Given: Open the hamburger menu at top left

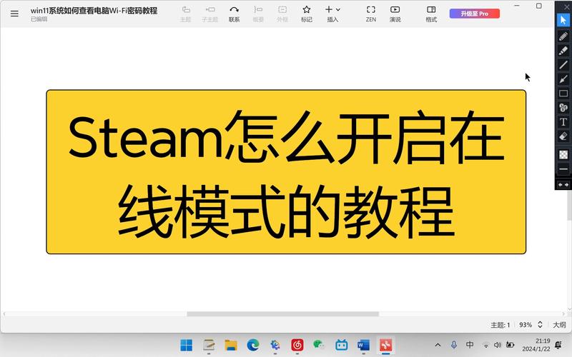Looking at the screenshot, I should coord(14,14).
